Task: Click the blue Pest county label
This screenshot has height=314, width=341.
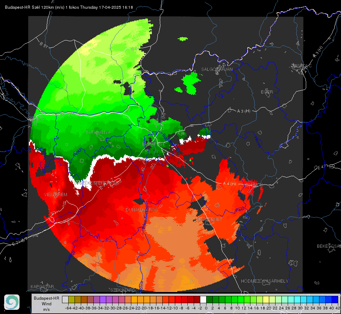Action: 240,210
